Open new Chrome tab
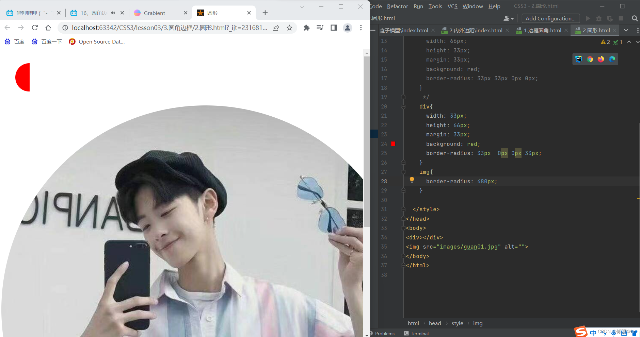The width and height of the screenshot is (640, 337). pos(265,13)
